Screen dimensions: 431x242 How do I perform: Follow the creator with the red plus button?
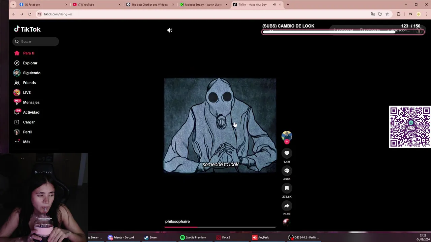pos(287,142)
